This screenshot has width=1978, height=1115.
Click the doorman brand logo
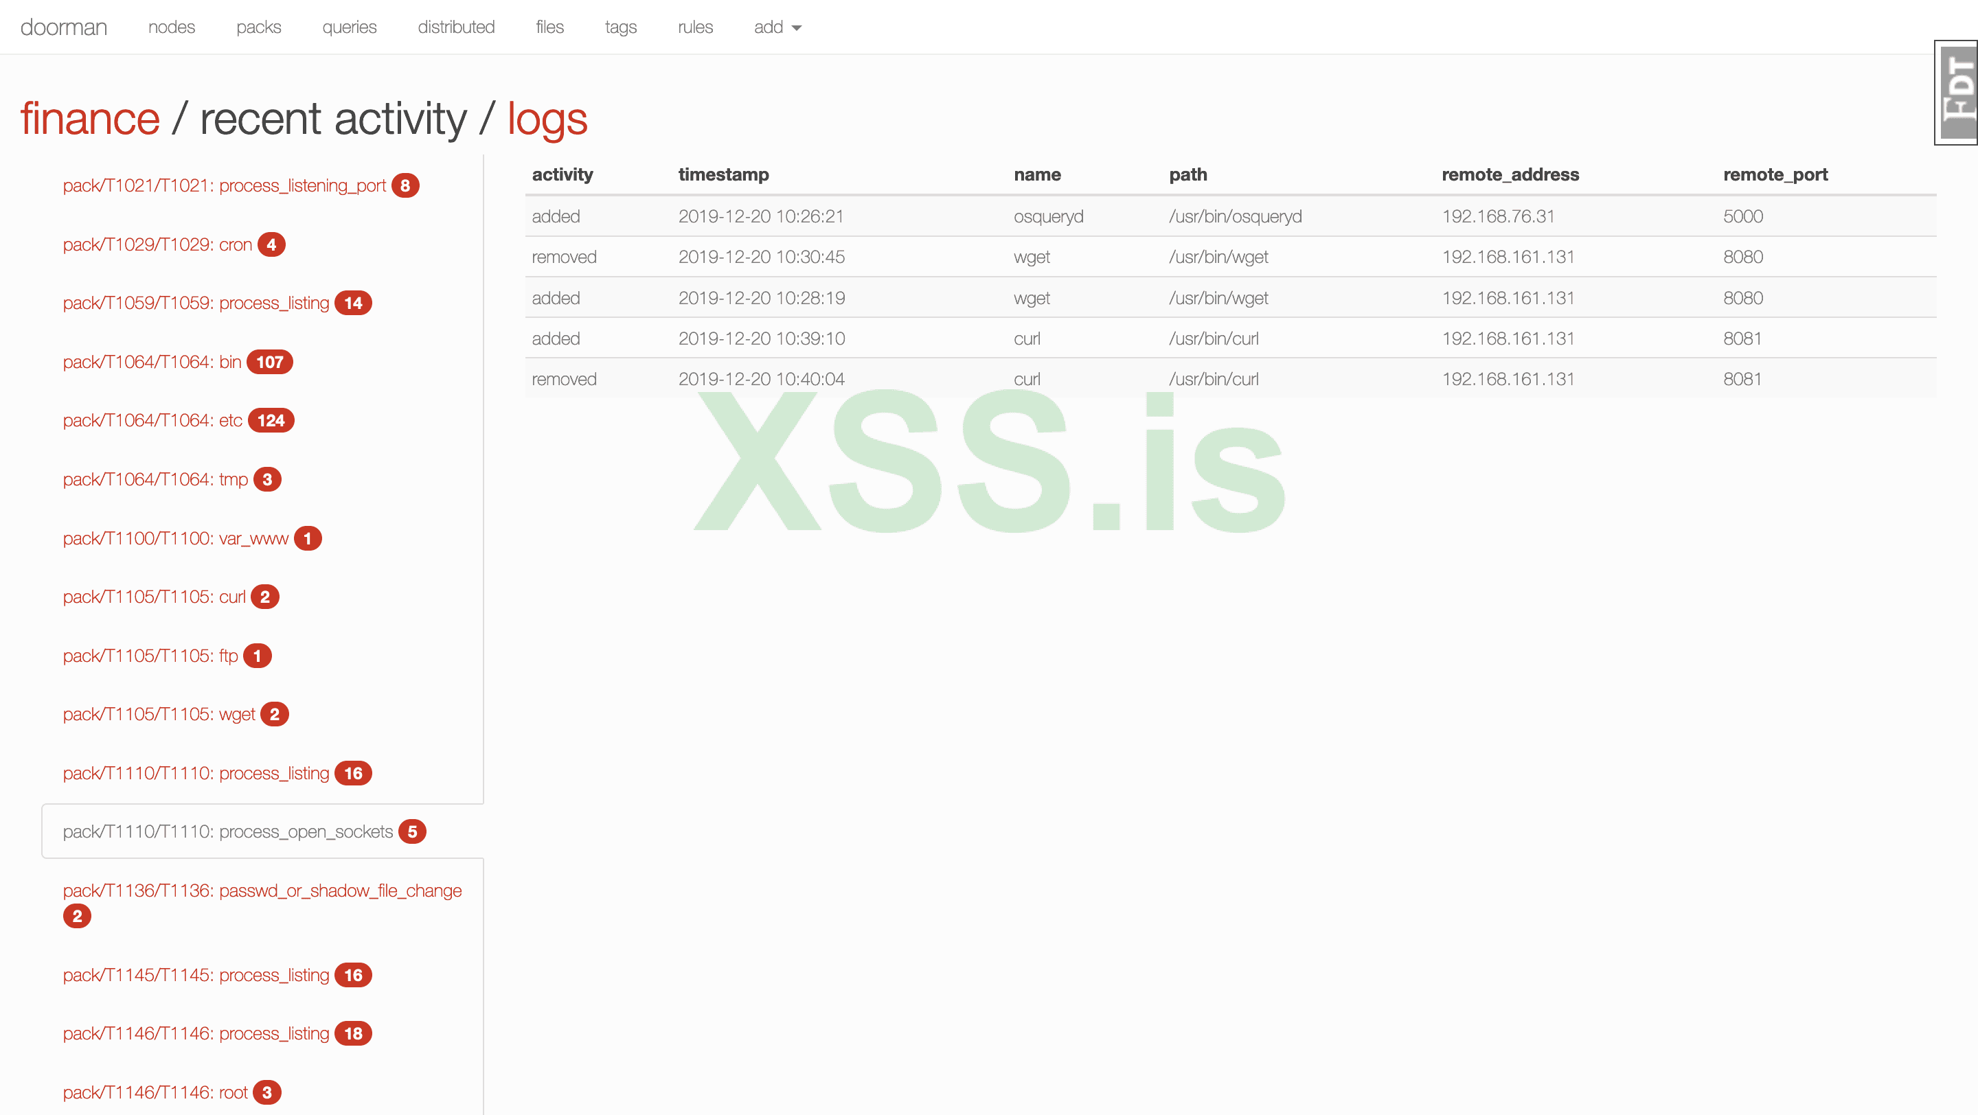(x=64, y=27)
